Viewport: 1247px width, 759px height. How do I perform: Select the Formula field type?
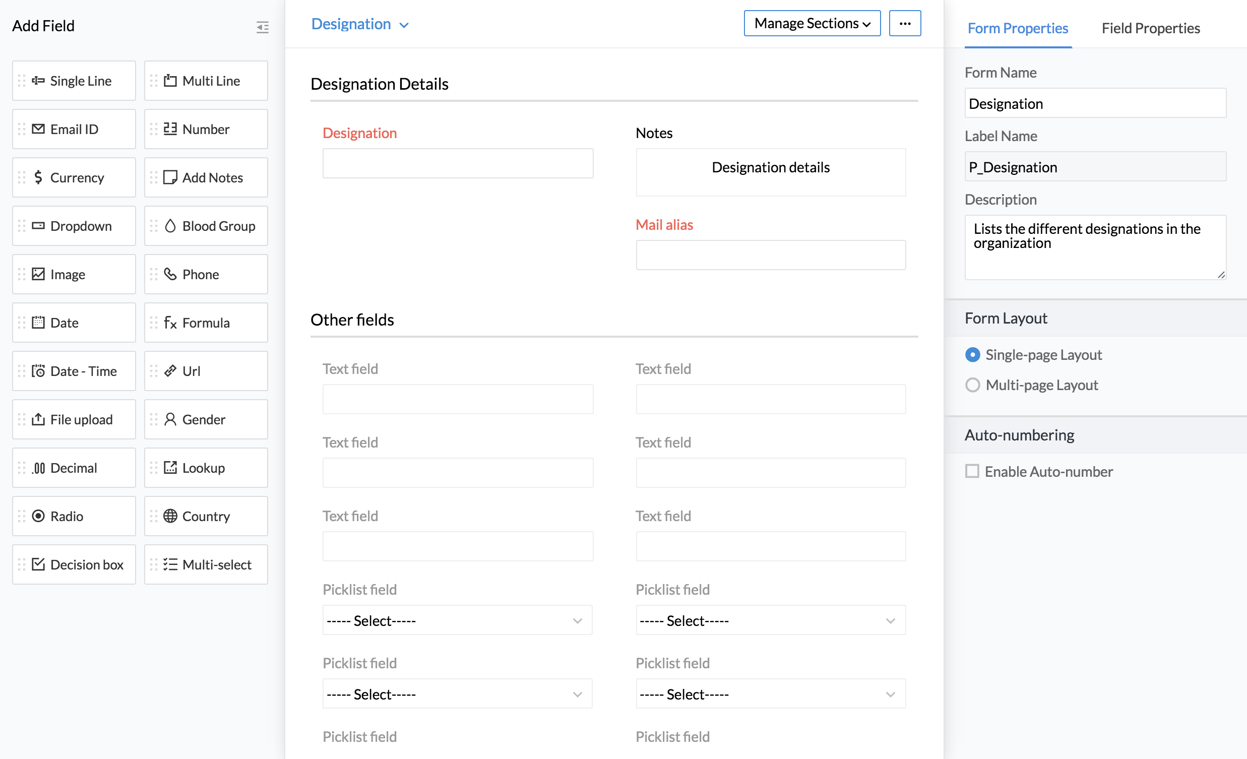point(206,323)
